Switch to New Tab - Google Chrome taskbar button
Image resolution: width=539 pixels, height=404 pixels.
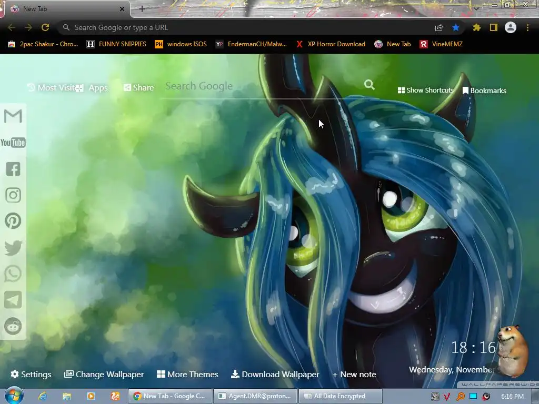click(x=170, y=396)
